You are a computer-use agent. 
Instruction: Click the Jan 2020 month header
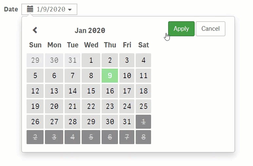click(90, 30)
